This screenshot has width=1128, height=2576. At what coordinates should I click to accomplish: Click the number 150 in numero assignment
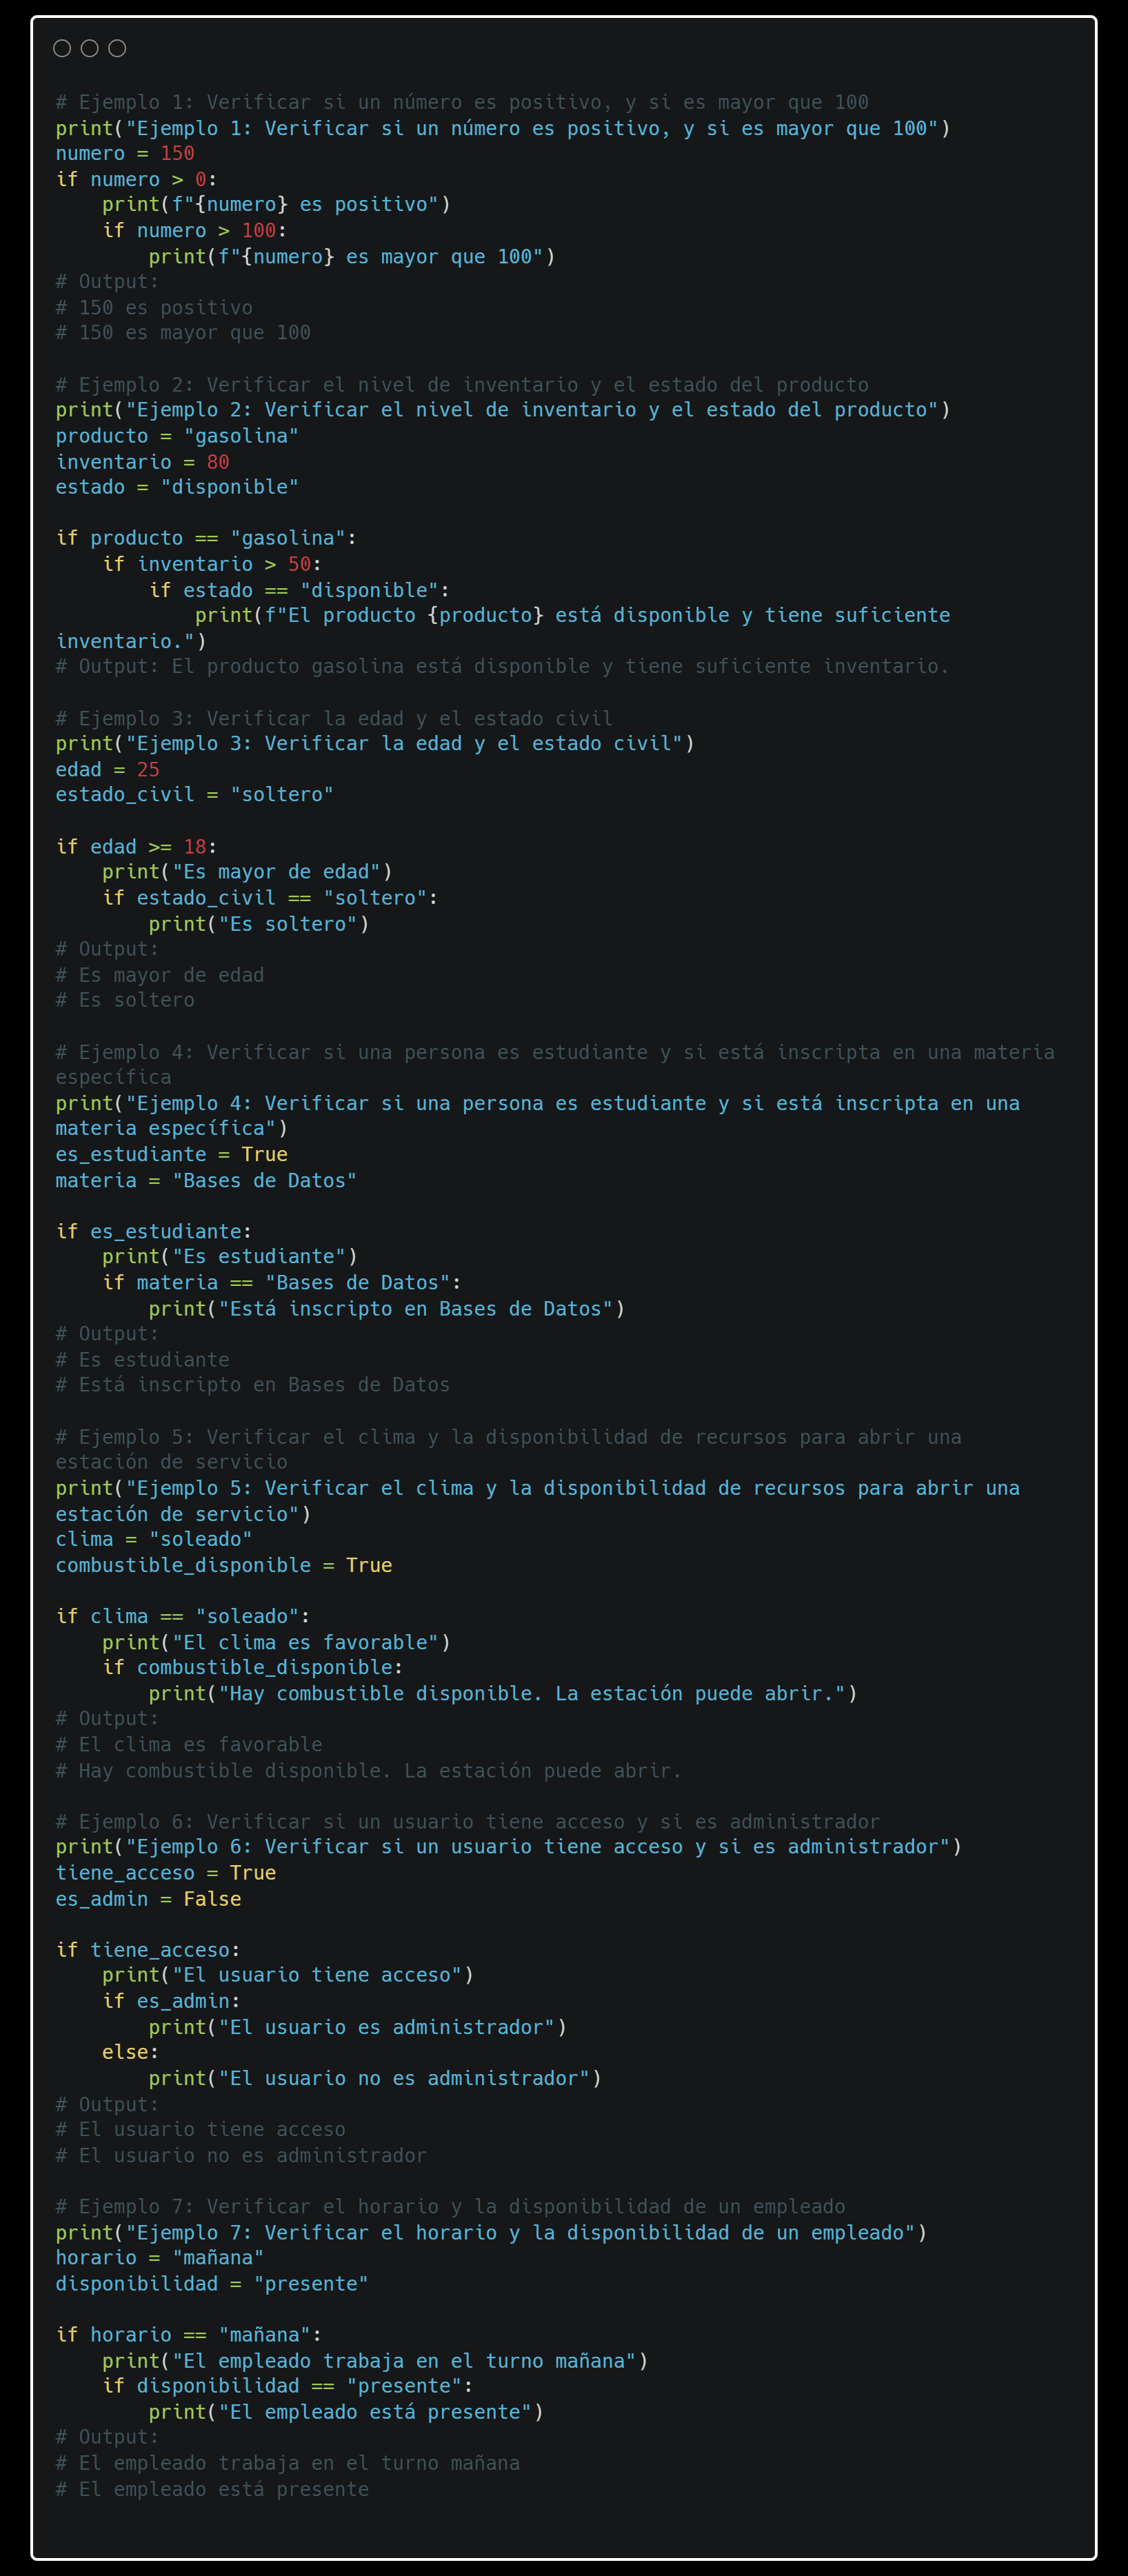pos(177,153)
